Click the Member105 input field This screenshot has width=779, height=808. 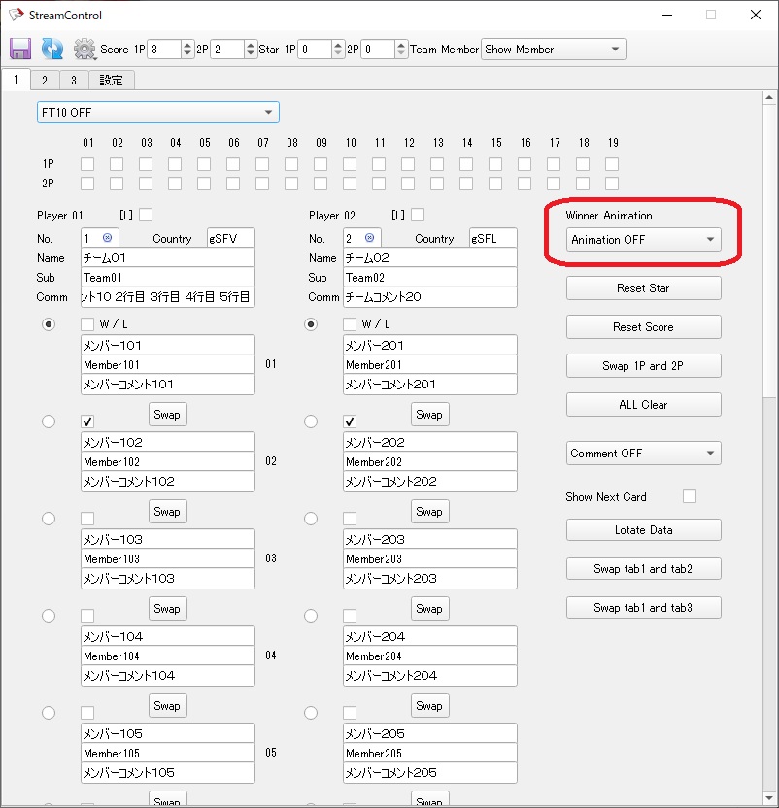click(x=168, y=754)
